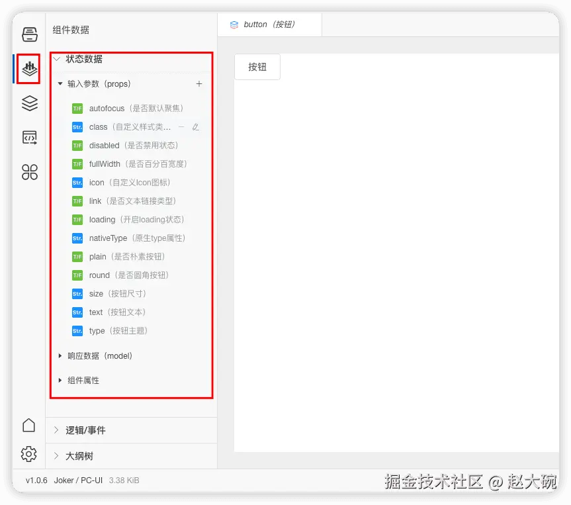Open settings via the gear icon
The image size is (571, 505).
28,454
